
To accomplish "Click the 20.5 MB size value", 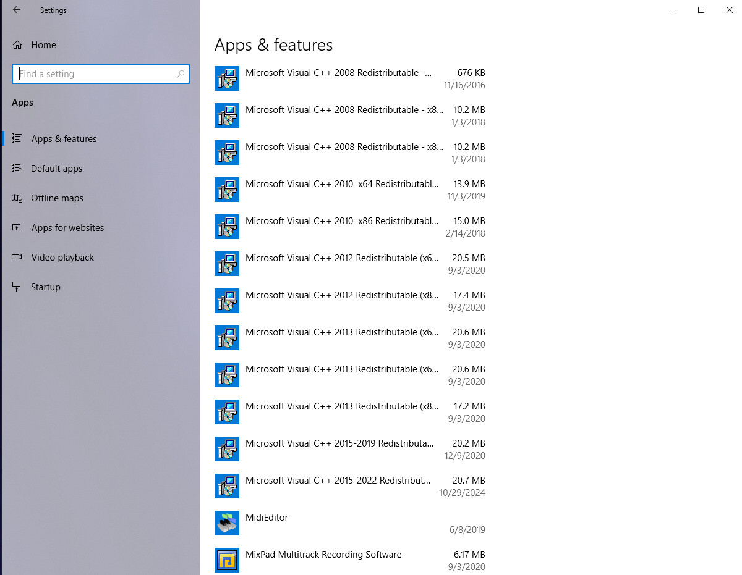I will (469, 258).
